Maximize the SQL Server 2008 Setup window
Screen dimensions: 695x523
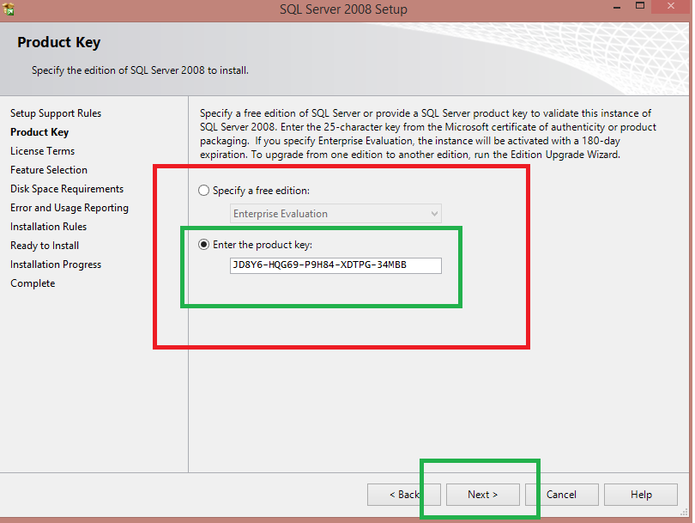click(x=639, y=6)
